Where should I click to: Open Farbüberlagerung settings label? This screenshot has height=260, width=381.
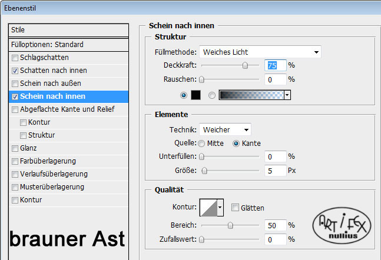click(48, 161)
